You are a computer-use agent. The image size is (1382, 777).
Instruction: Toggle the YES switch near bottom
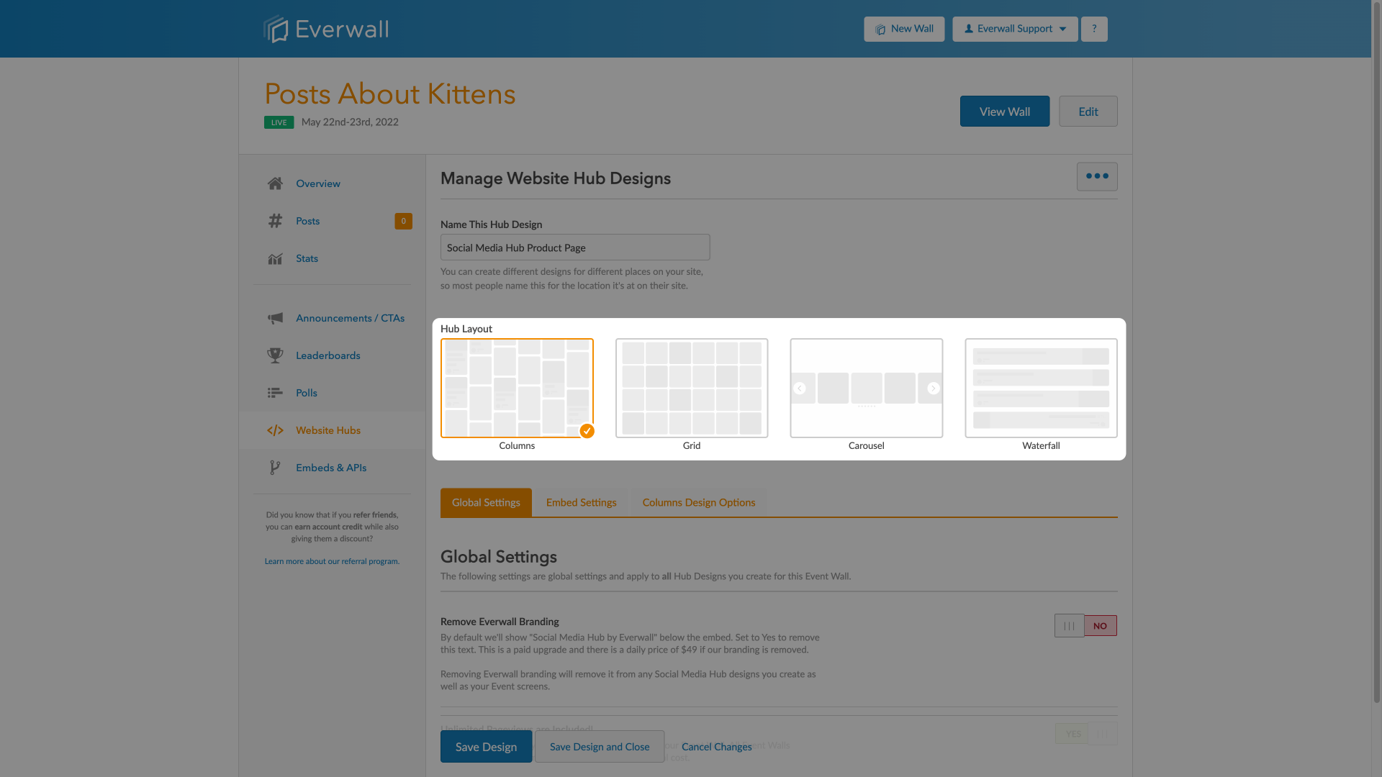1085,734
